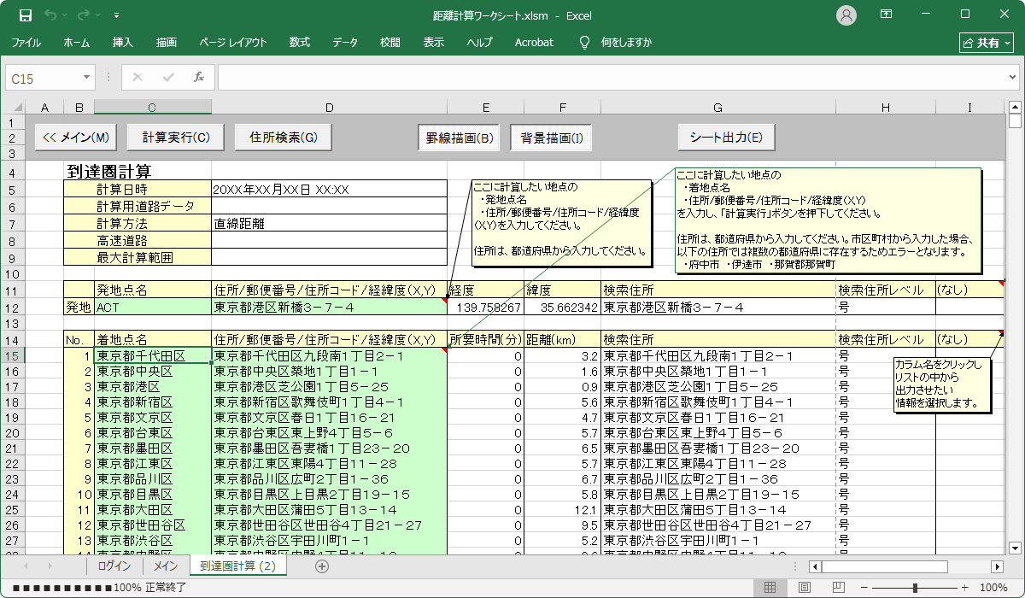Click the 計算実行(C) button
This screenshot has width=1025, height=598.
pos(176,137)
